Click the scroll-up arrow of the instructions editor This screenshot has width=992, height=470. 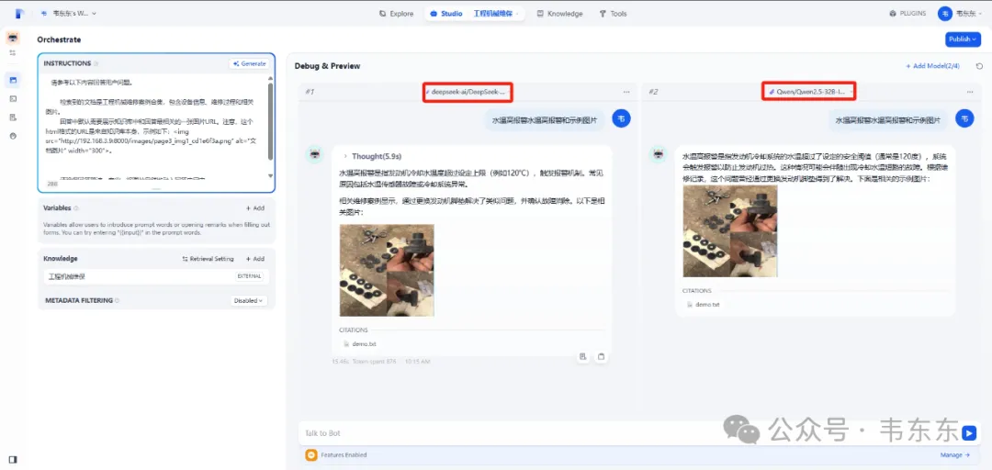point(271,78)
